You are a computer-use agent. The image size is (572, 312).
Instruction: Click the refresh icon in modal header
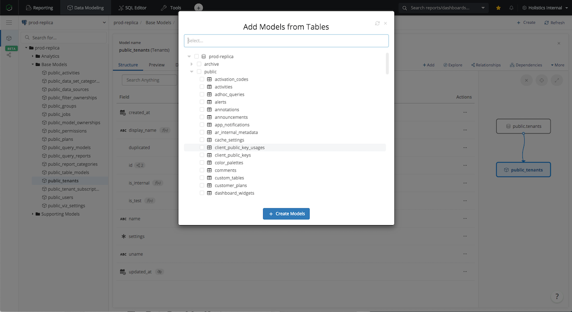378,23
